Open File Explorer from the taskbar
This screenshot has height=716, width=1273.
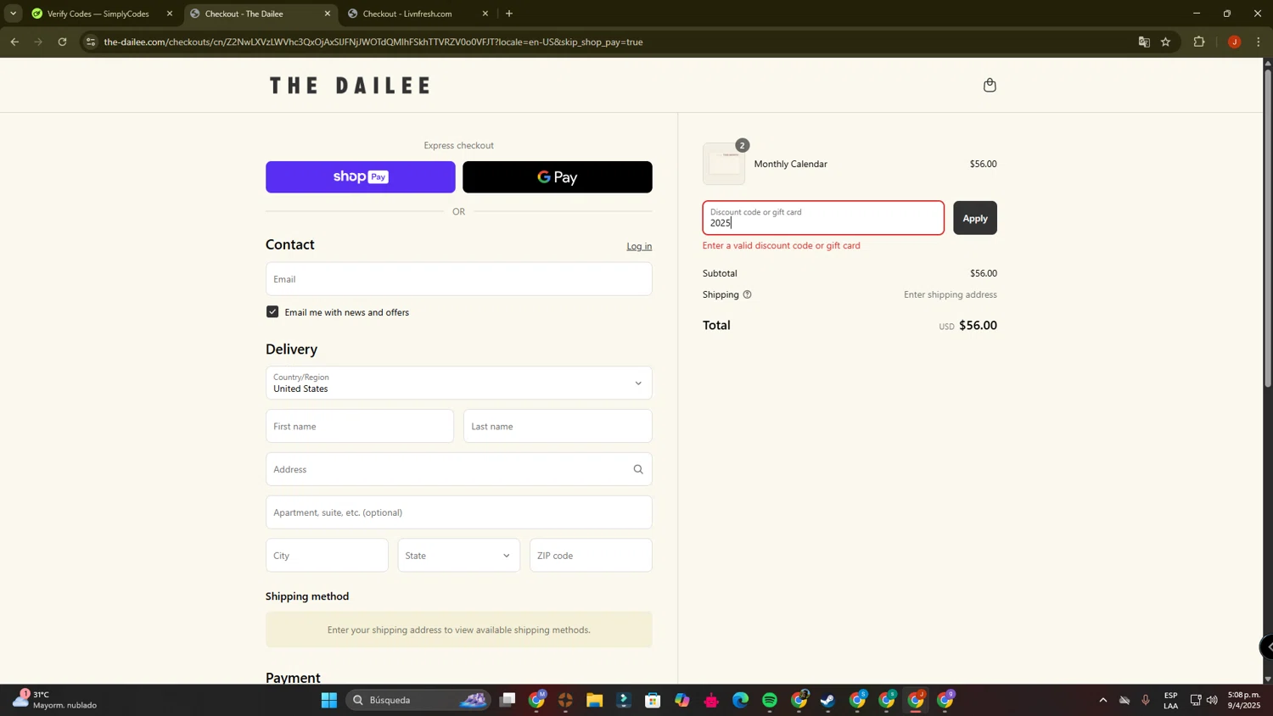click(x=594, y=700)
